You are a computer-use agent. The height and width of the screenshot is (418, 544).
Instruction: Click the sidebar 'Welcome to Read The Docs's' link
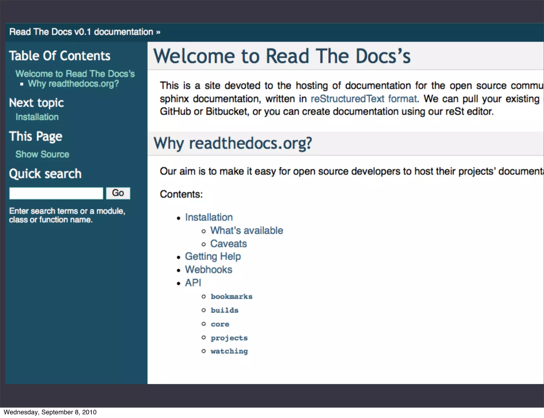[x=75, y=74]
